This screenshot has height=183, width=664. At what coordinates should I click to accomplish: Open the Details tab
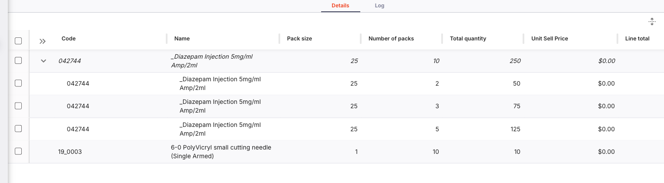click(340, 6)
